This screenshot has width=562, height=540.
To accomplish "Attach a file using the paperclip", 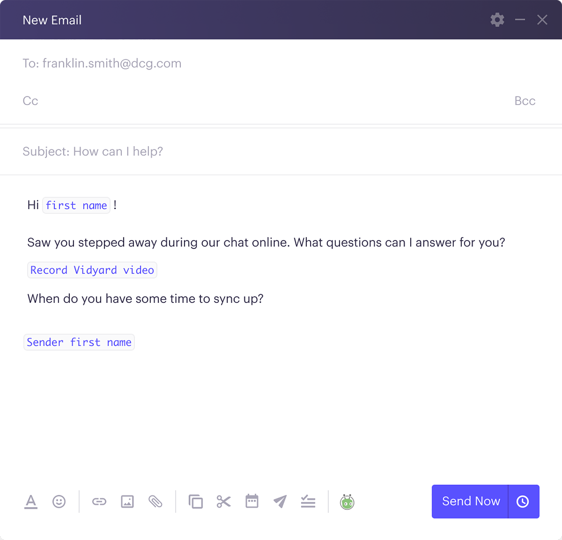I will pyautogui.click(x=156, y=501).
